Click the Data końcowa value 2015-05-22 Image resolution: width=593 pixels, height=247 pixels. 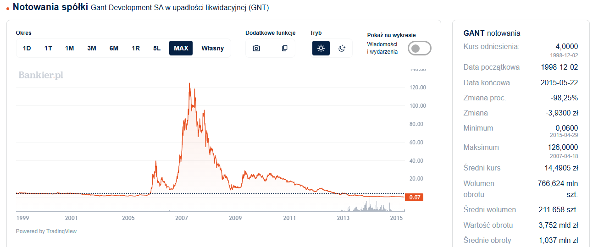(x=560, y=83)
